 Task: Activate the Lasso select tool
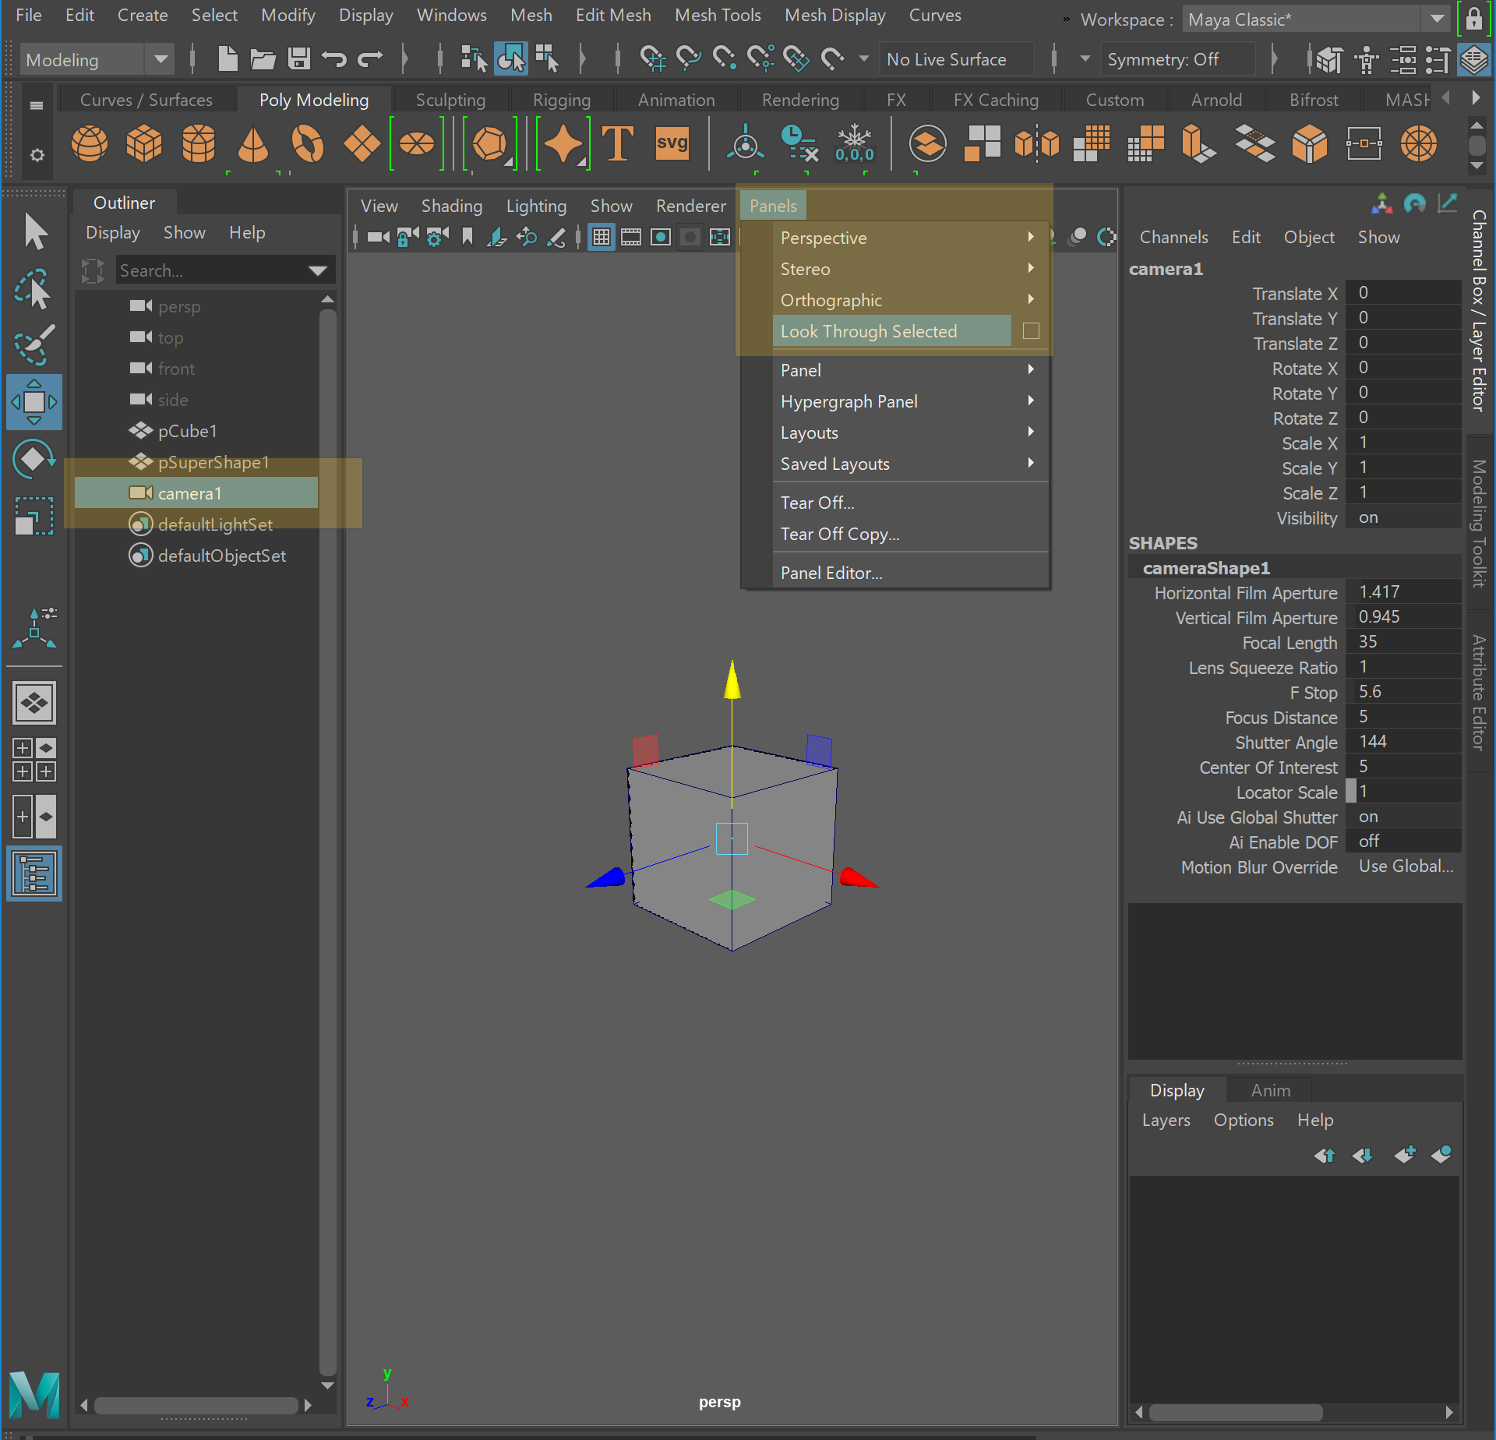tap(33, 289)
